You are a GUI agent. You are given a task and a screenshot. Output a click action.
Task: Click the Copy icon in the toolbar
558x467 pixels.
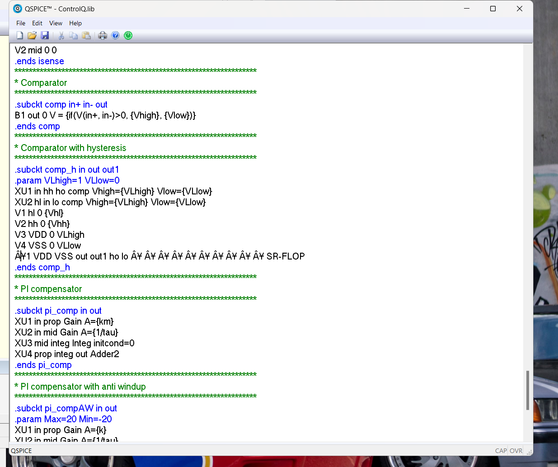tap(74, 35)
